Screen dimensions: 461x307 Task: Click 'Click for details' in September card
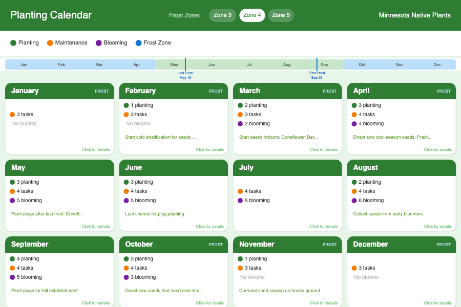(x=96, y=303)
